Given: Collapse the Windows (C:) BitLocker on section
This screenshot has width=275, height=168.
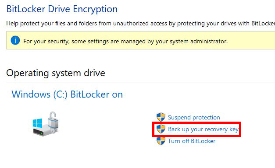Looking at the screenshot, I should [x=67, y=94].
